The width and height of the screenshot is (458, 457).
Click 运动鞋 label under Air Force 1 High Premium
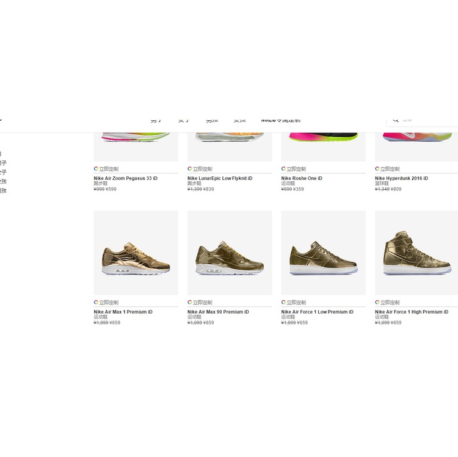[x=382, y=317]
